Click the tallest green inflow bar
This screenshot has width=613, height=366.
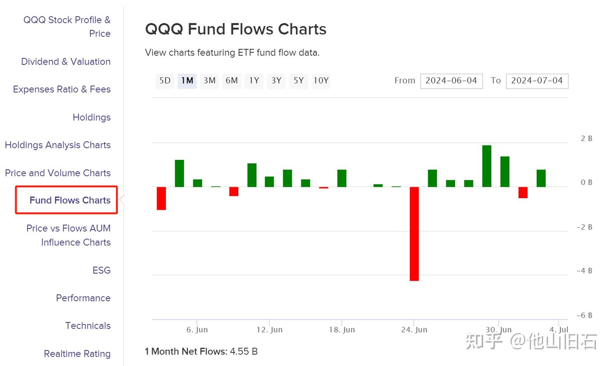point(487,166)
